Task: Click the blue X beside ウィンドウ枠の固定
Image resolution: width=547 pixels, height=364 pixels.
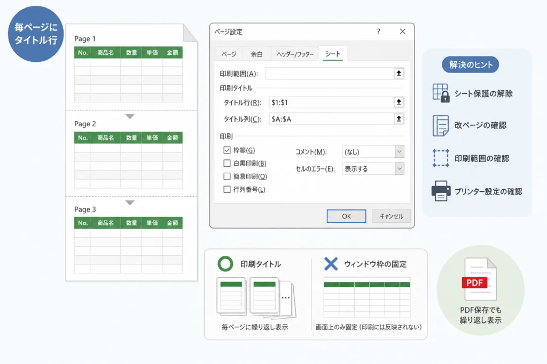Action: point(331,264)
